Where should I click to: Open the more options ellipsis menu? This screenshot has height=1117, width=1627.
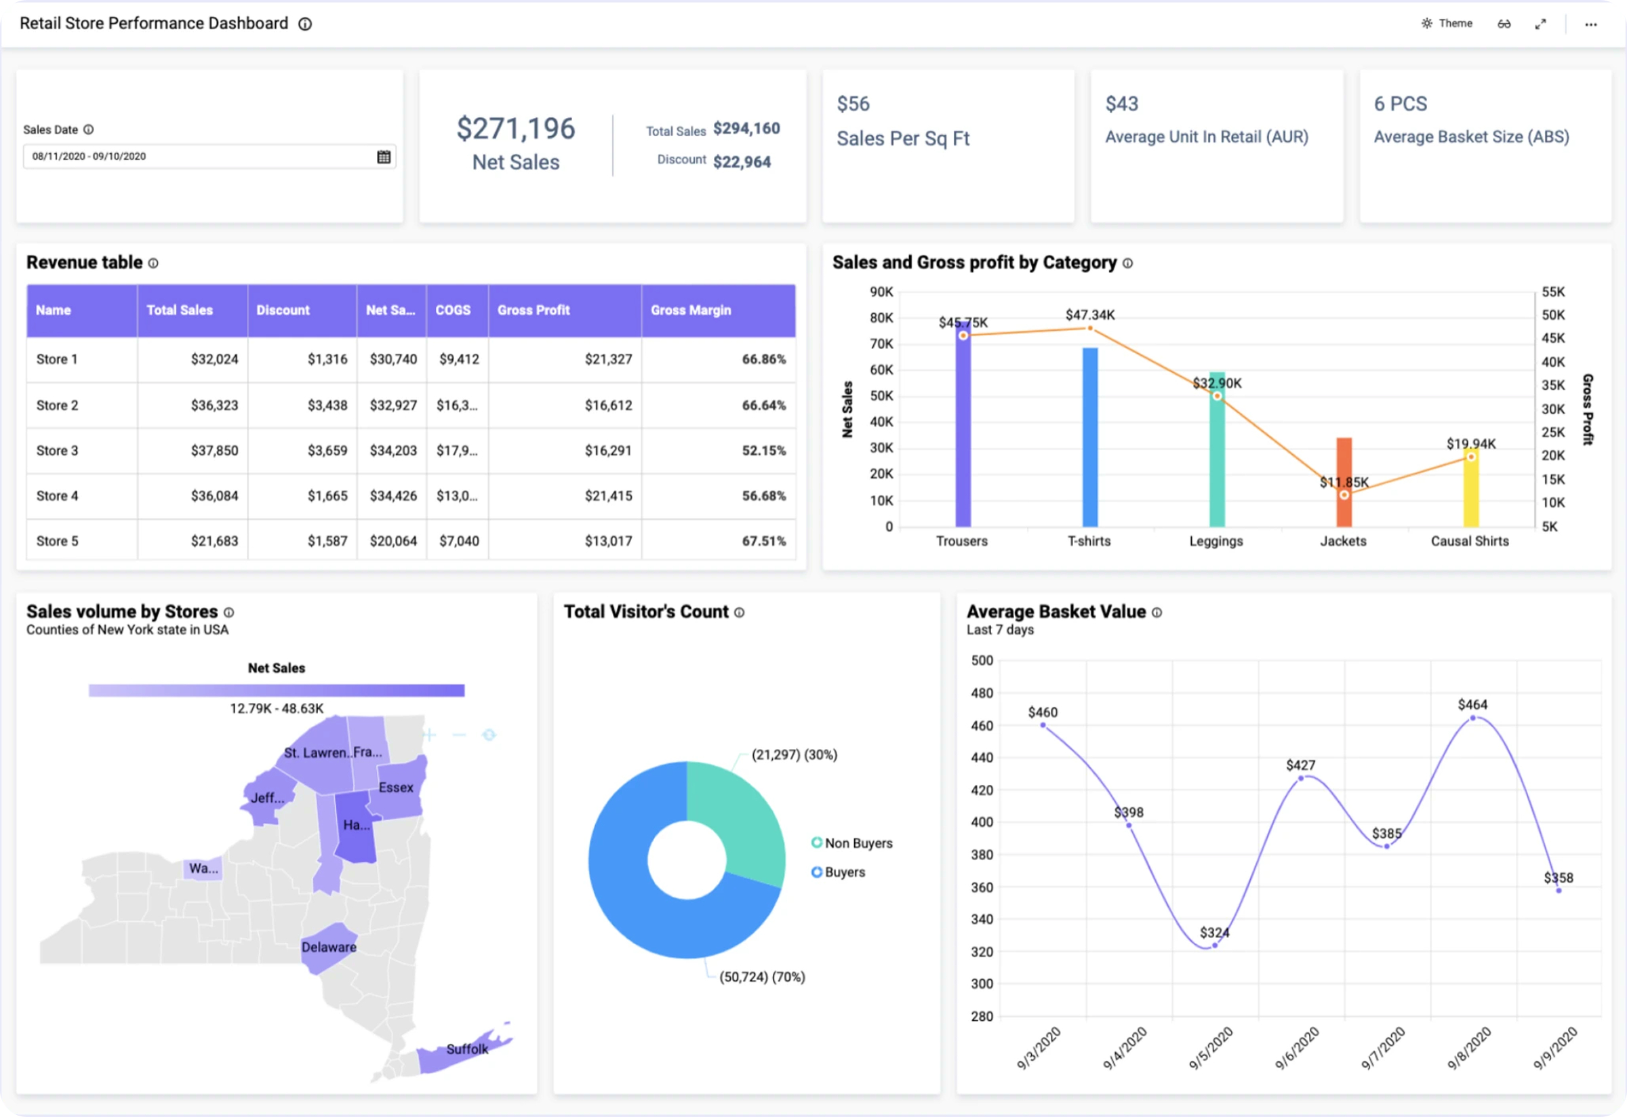1590,24
